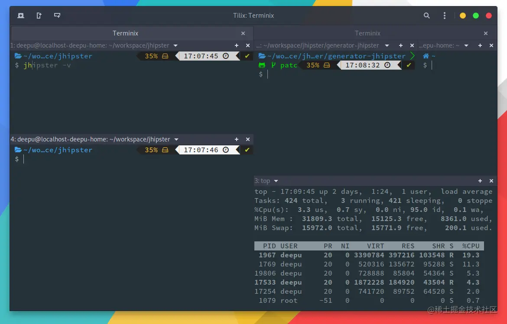Close the first Terminix tab
The image size is (507, 324).
[x=243, y=33]
